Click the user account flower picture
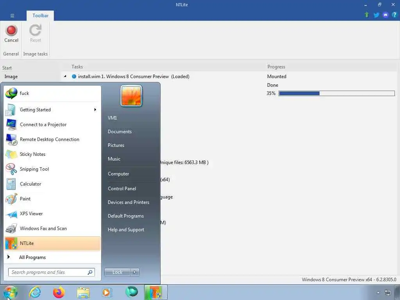This screenshot has width=400, height=300. tap(131, 96)
